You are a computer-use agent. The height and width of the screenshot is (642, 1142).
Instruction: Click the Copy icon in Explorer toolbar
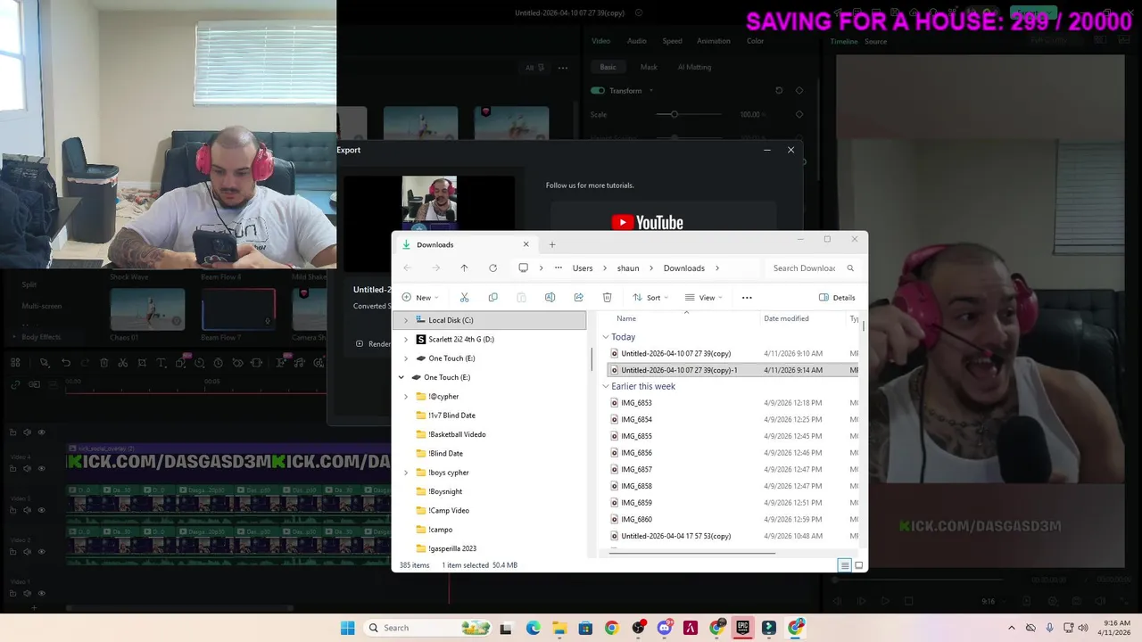coord(492,298)
